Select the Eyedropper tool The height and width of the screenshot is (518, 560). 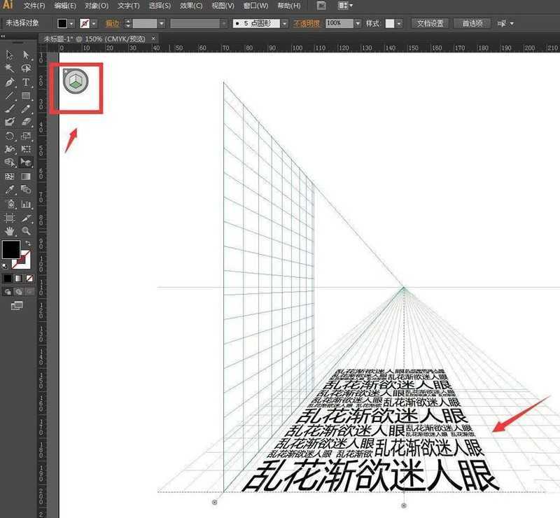tap(9, 190)
